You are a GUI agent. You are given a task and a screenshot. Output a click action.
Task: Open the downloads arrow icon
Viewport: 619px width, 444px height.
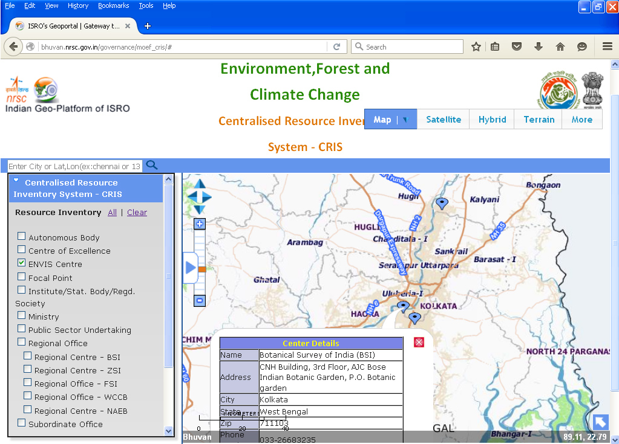[x=539, y=47]
